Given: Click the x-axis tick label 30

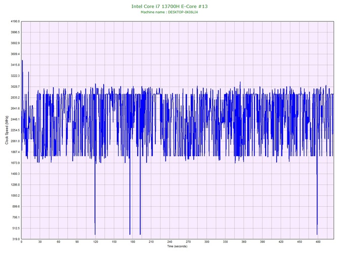Looking at the screenshot, I should (40, 242).
